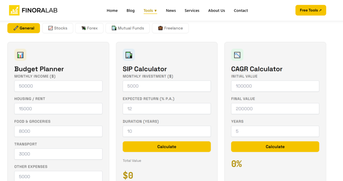The height and width of the screenshot is (181, 343).
Task: Click the CAGR Calculator heading
Action: pos(257,69)
